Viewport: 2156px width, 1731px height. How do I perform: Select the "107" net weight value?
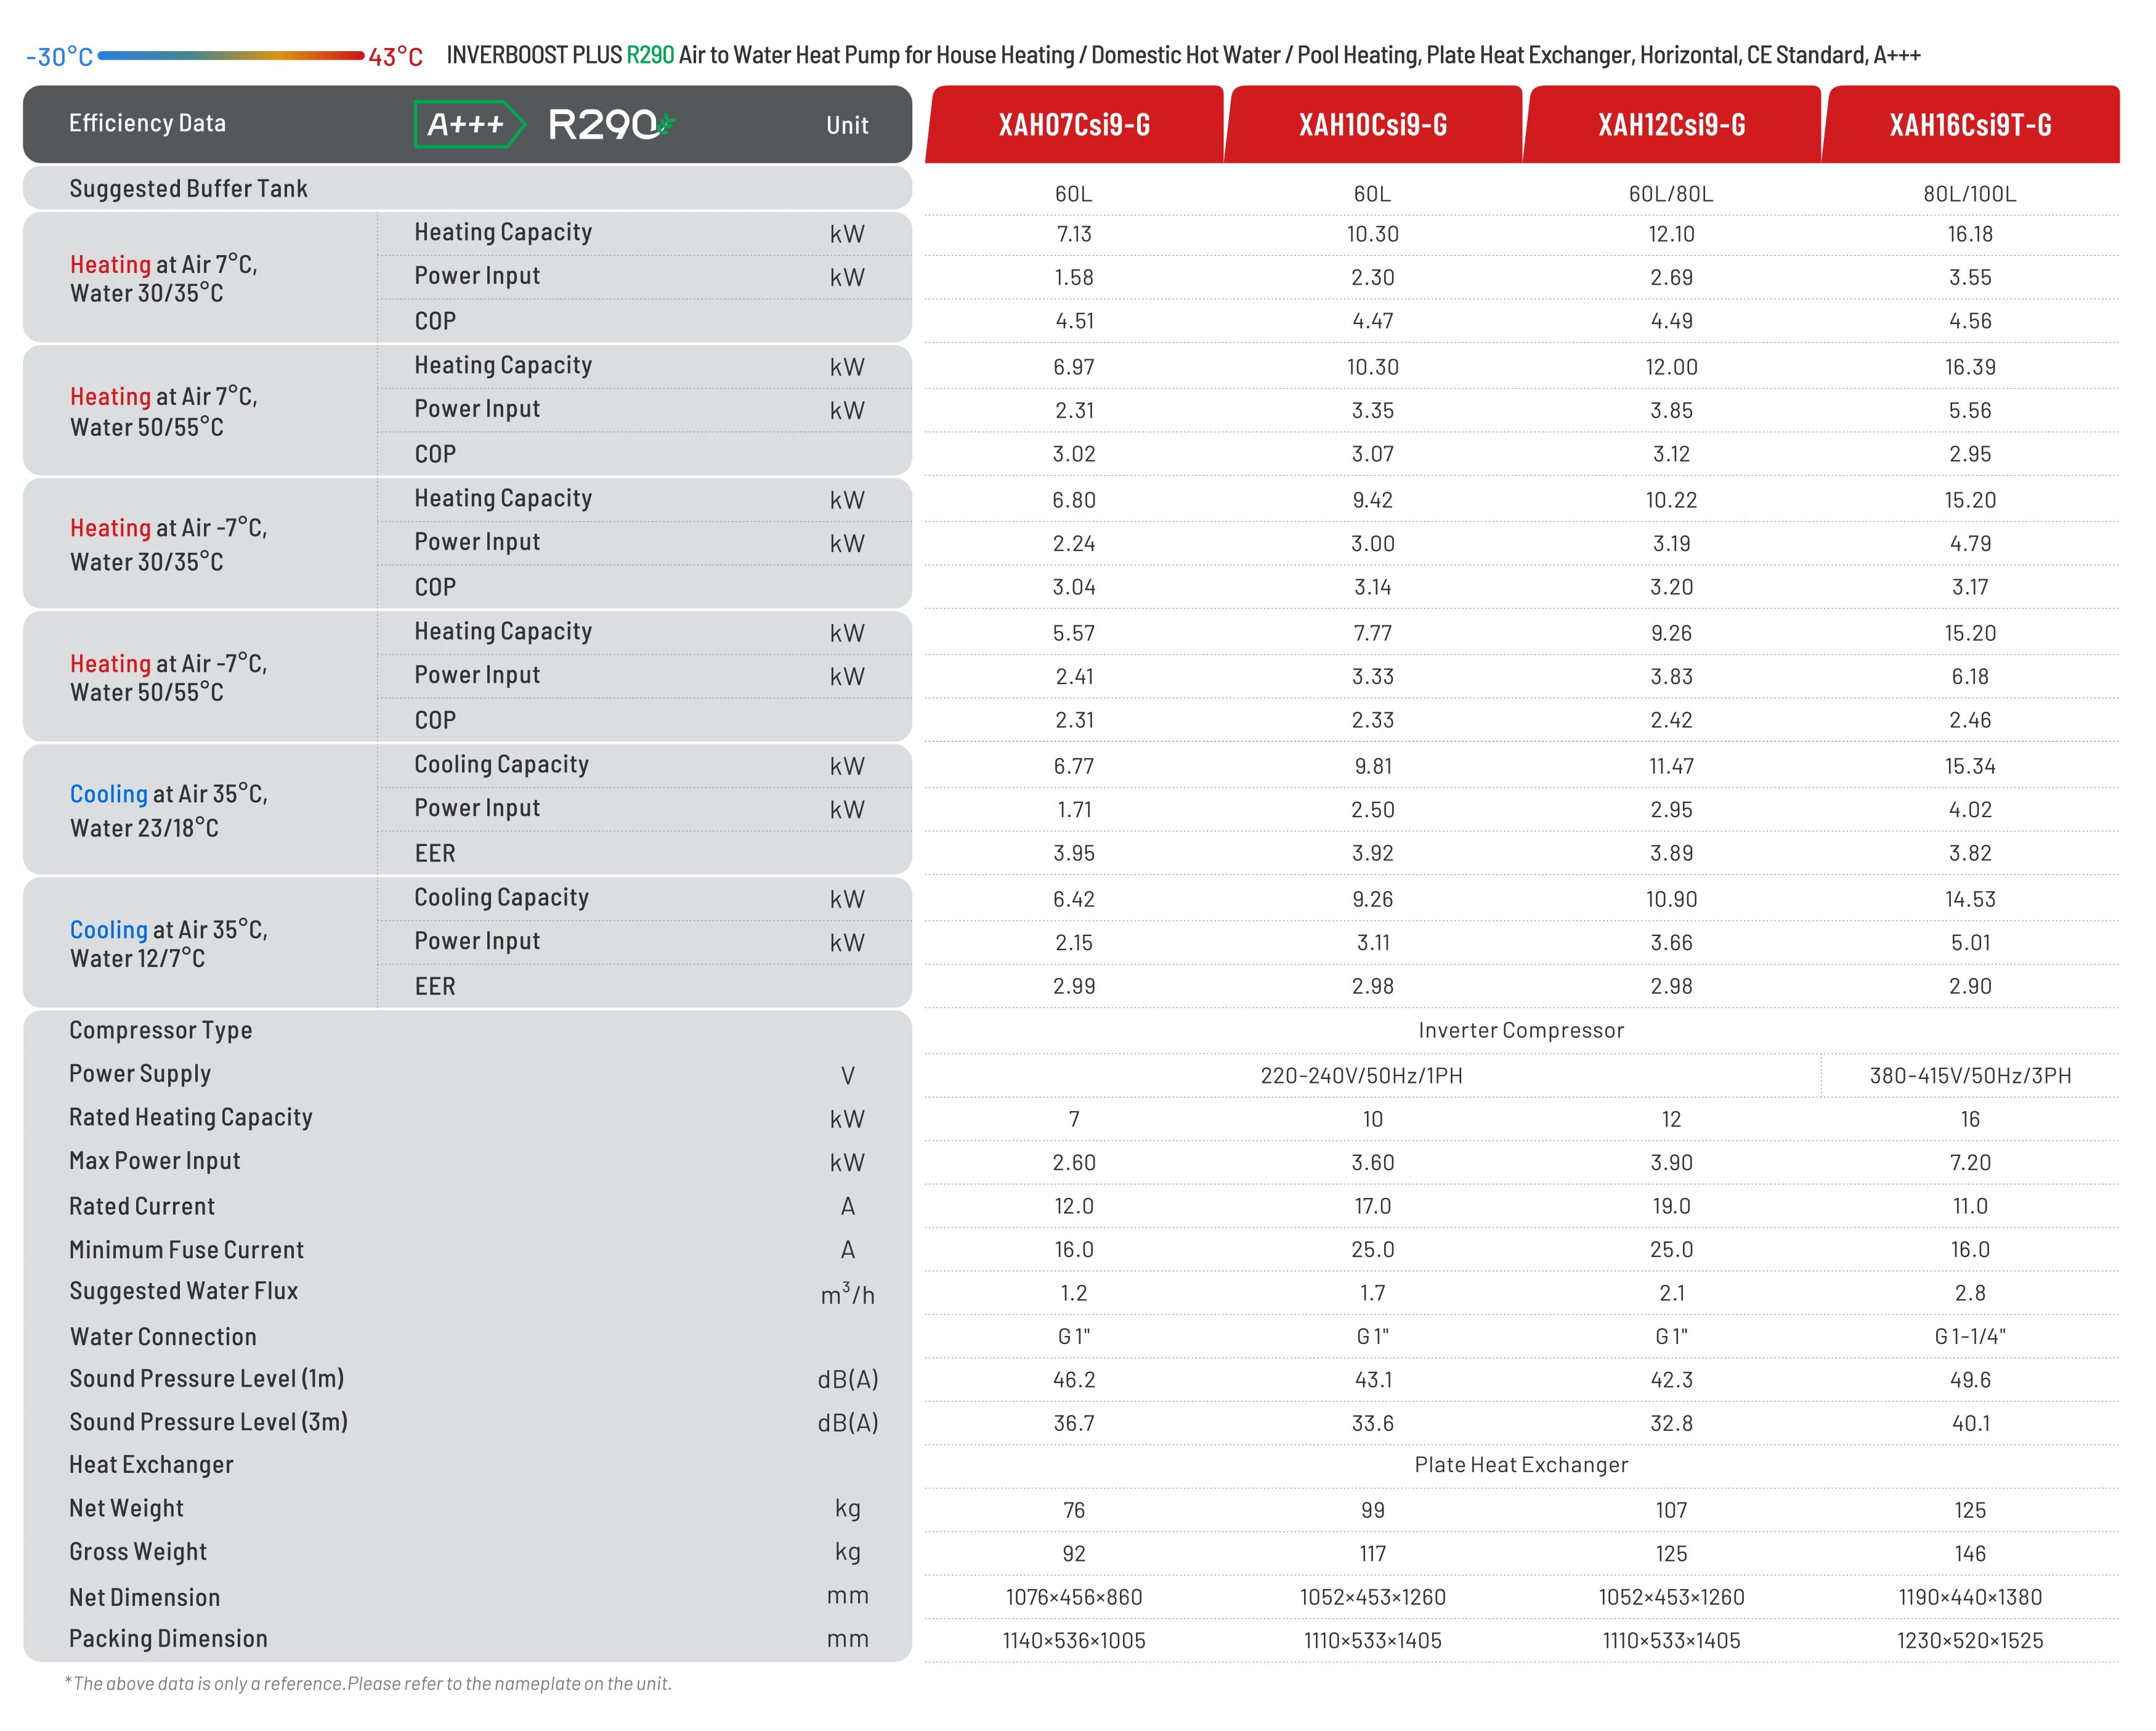coord(1671,1511)
